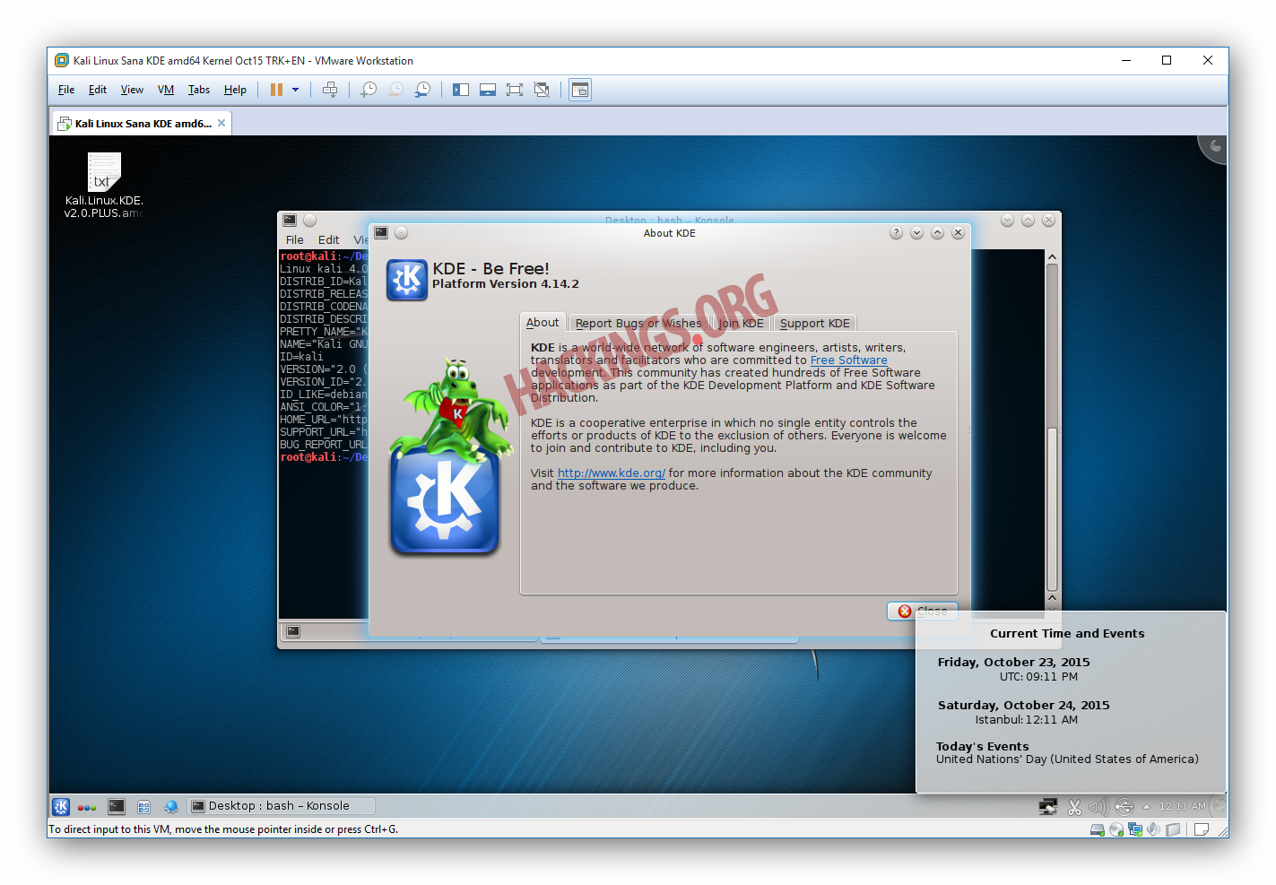Switch to the About tab
The image size is (1276, 885).
(543, 323)
